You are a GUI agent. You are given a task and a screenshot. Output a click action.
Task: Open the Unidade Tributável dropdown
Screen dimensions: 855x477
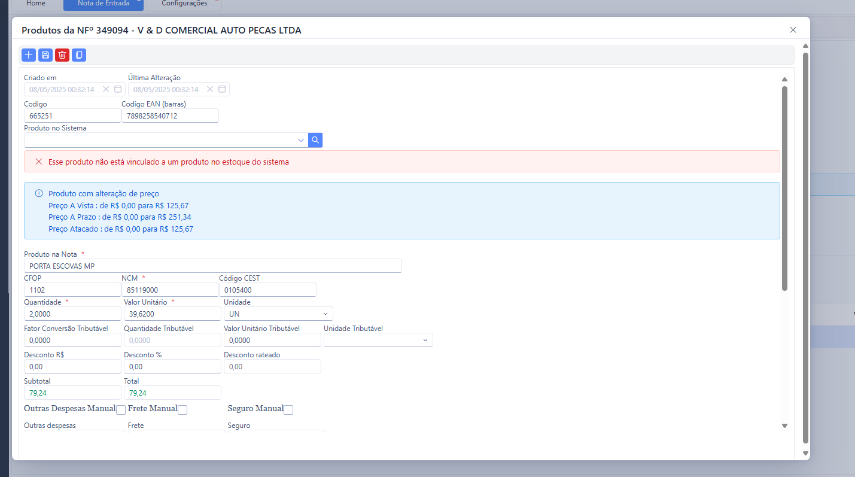pos(378,340)
